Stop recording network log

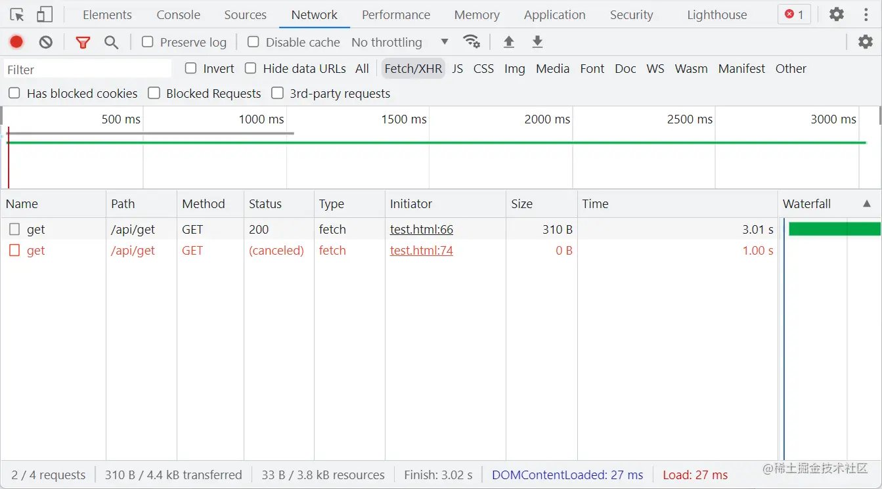(16, 41)
